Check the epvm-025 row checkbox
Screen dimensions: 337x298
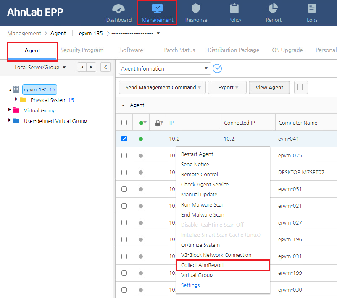124,155
